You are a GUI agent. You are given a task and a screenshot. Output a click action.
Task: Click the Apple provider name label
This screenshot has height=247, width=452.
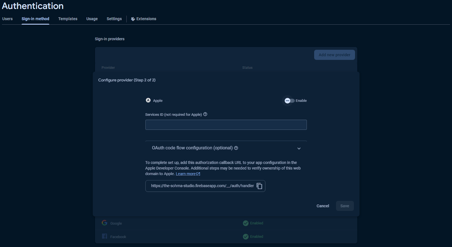[x=158, y=101]
